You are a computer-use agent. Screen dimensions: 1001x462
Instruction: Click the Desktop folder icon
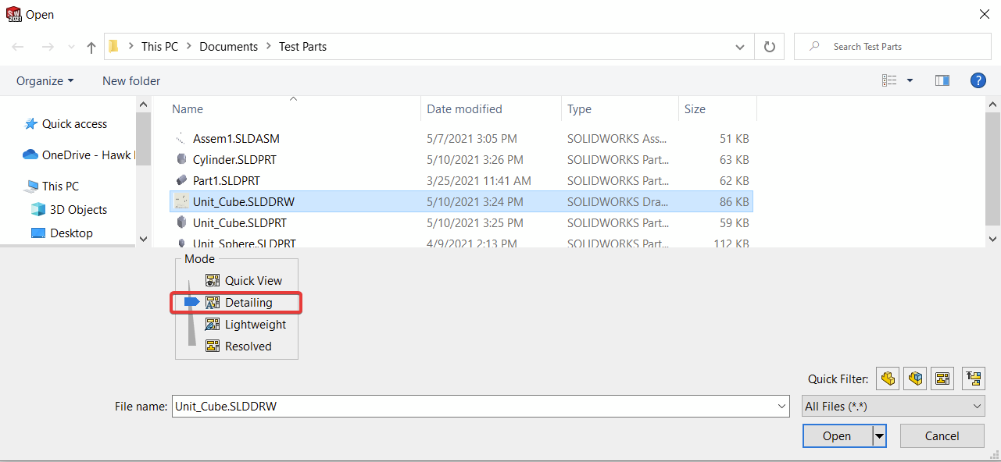[38, 233]
